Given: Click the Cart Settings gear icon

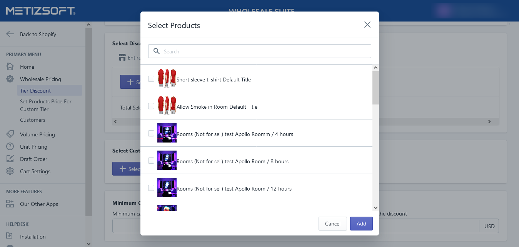Looking at the screenshot, I should tap(10, 171).
